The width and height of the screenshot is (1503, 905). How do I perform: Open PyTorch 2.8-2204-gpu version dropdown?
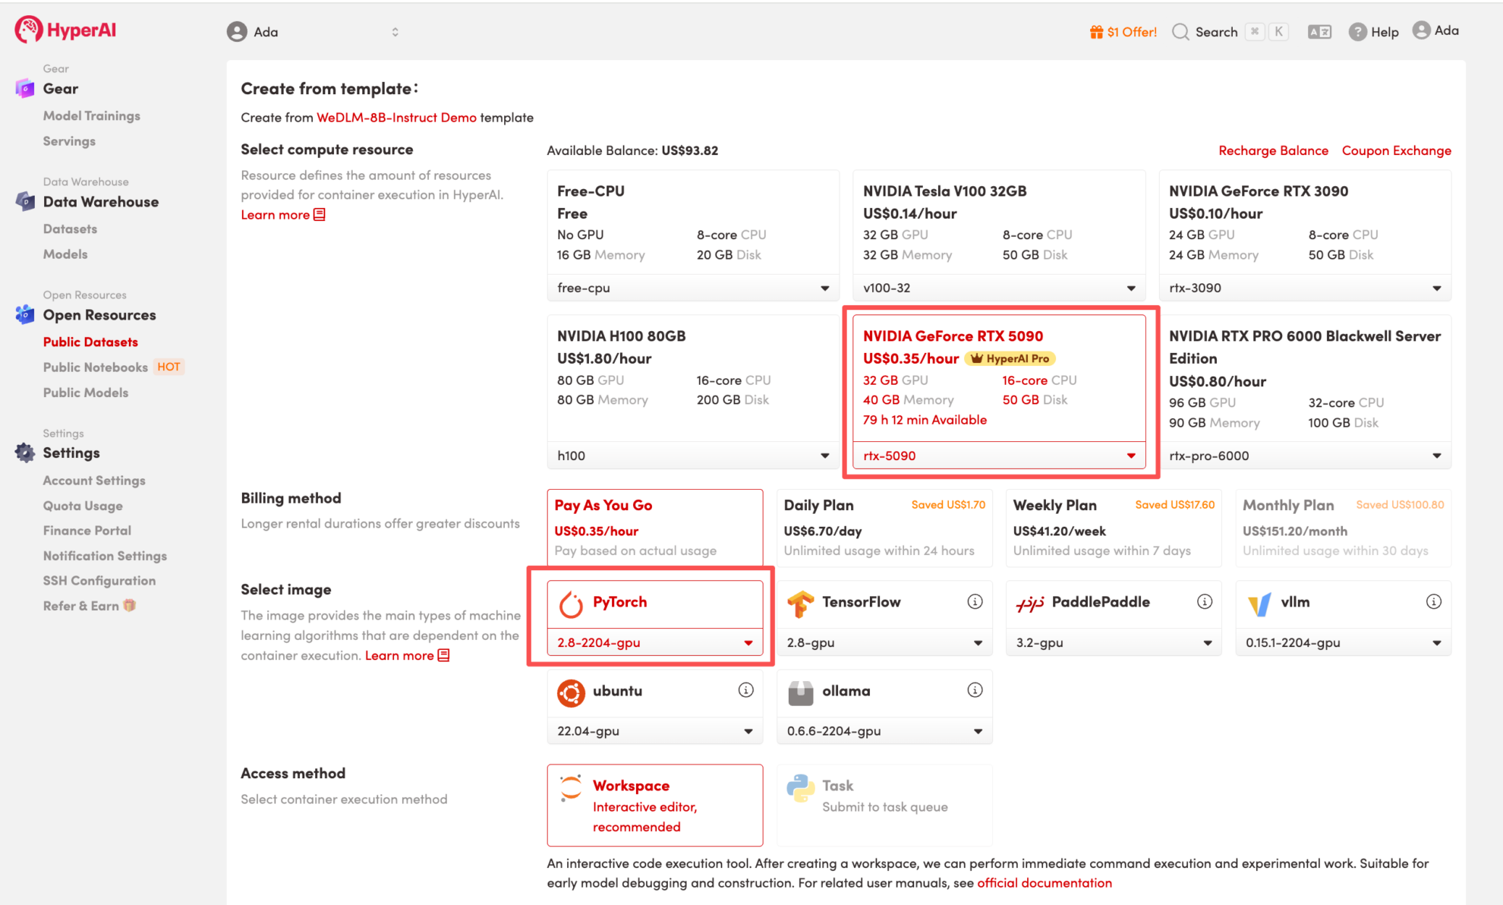(654, 643)
